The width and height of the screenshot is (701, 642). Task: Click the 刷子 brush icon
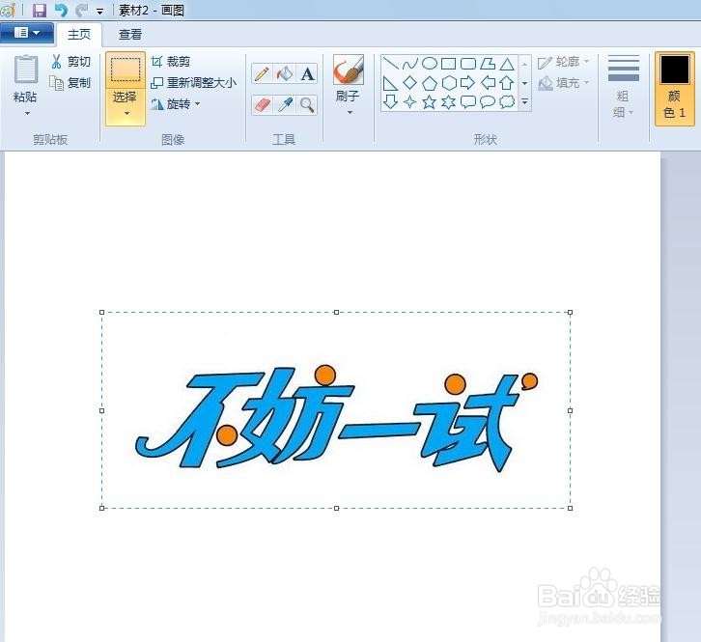pyautogui.click(x=349, y=70)
